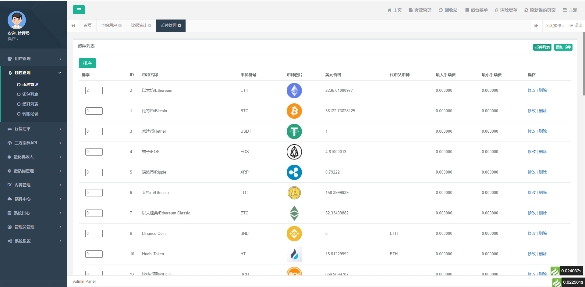Select 转账记录 in the sidebar submenu
The height and width of the screenshot is (287, 585).
[x=30, y=114]
